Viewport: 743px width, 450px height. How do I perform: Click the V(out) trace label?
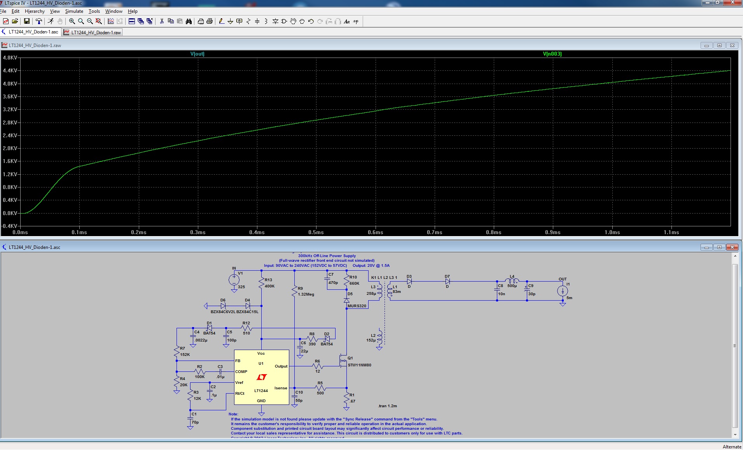[x=197, y=54]
